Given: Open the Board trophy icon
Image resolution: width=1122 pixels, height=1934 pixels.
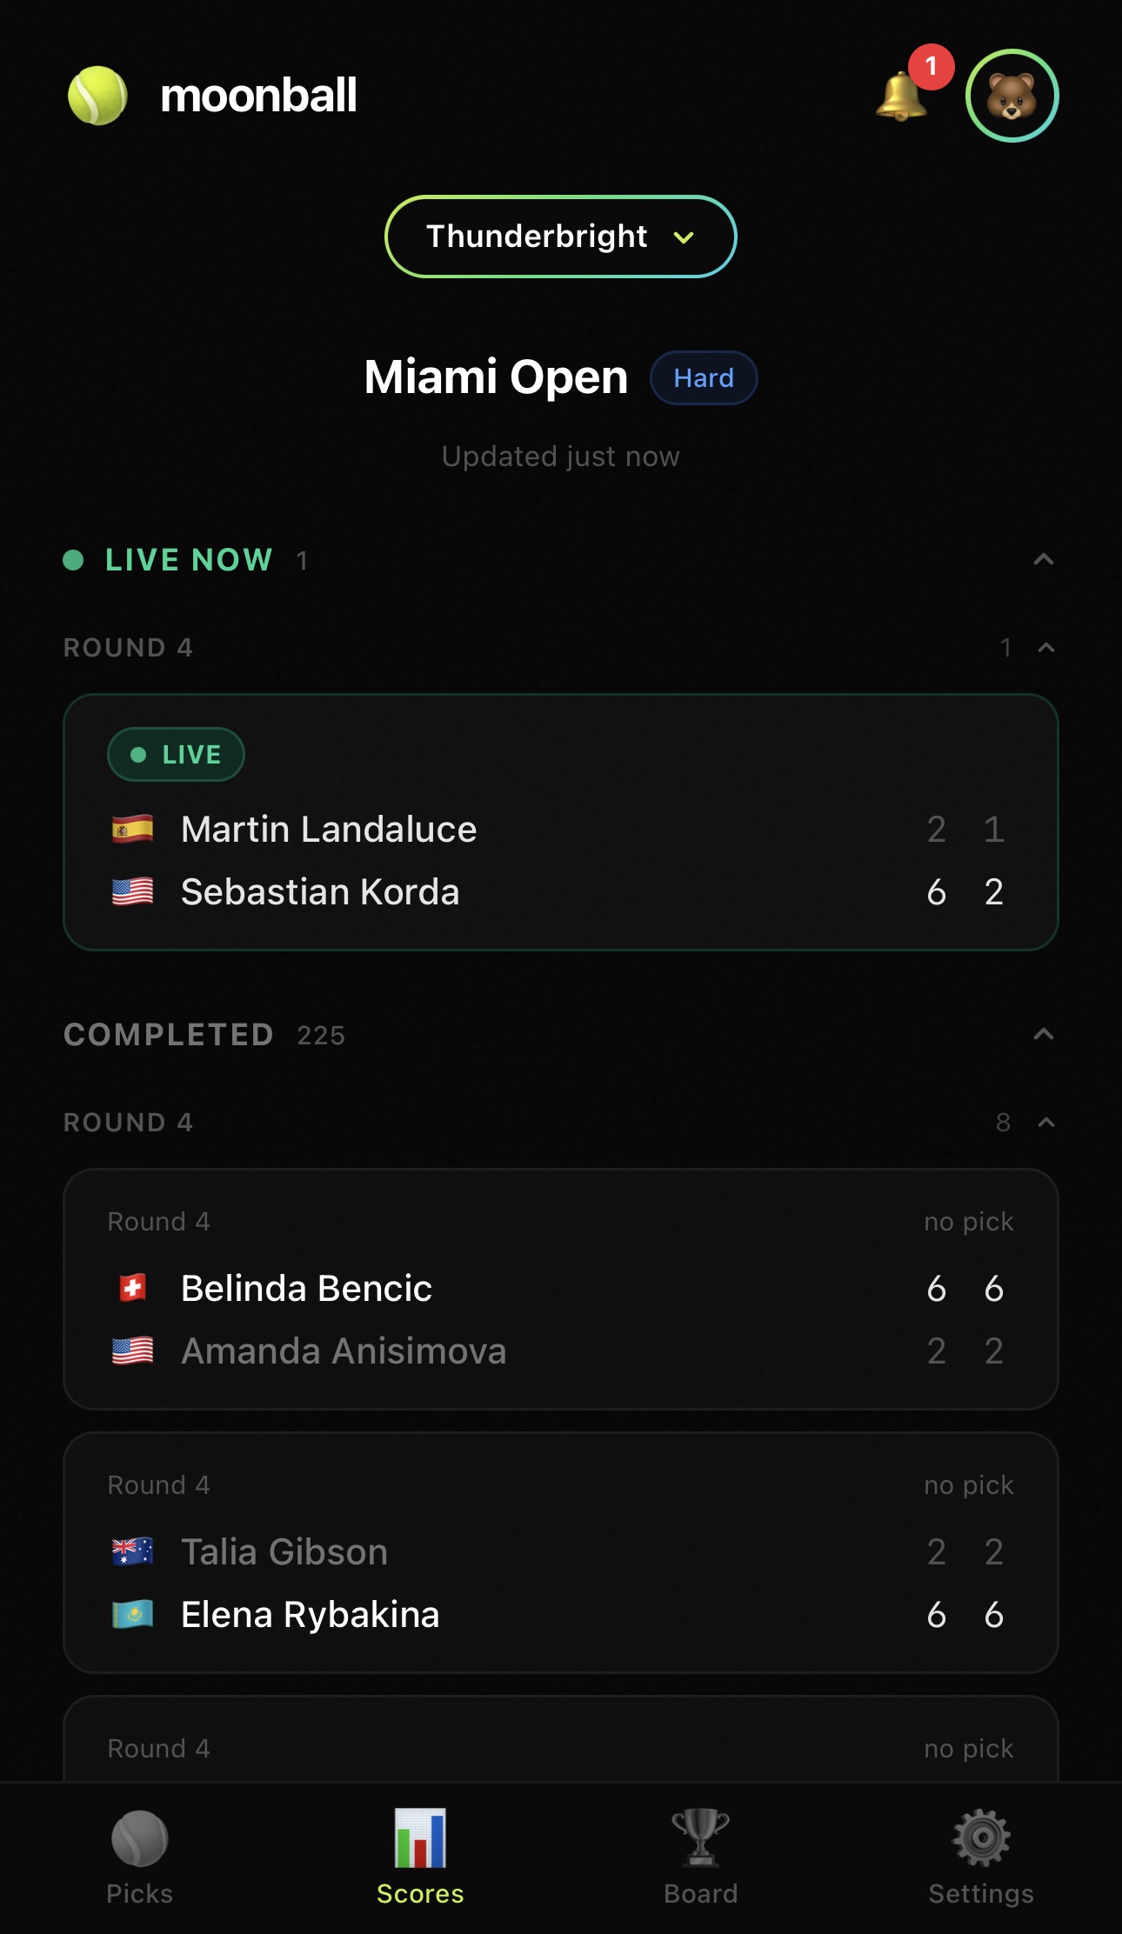Looking at the screenshot, I should pos(700,1838).
